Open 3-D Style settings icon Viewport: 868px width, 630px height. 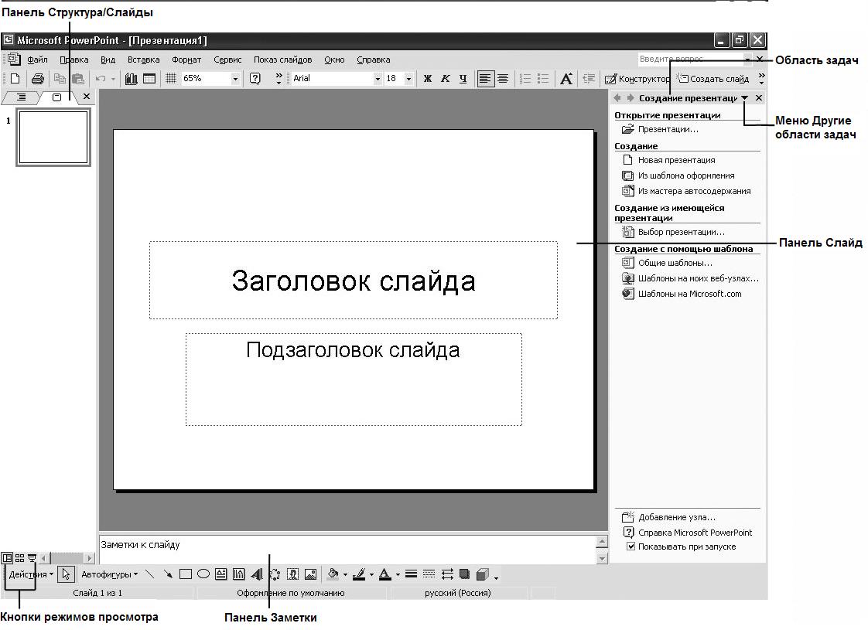(483, 574)
